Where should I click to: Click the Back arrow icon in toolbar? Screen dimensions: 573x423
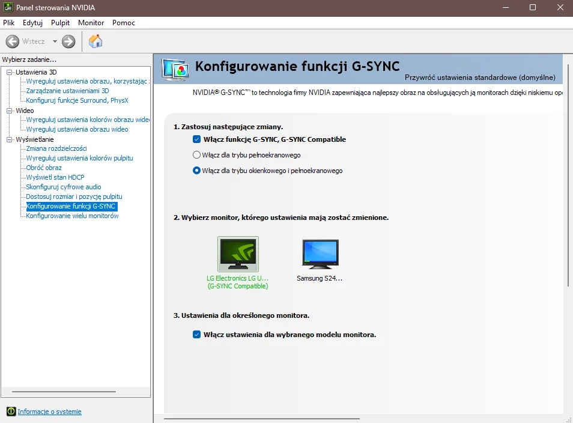(13, 41)
